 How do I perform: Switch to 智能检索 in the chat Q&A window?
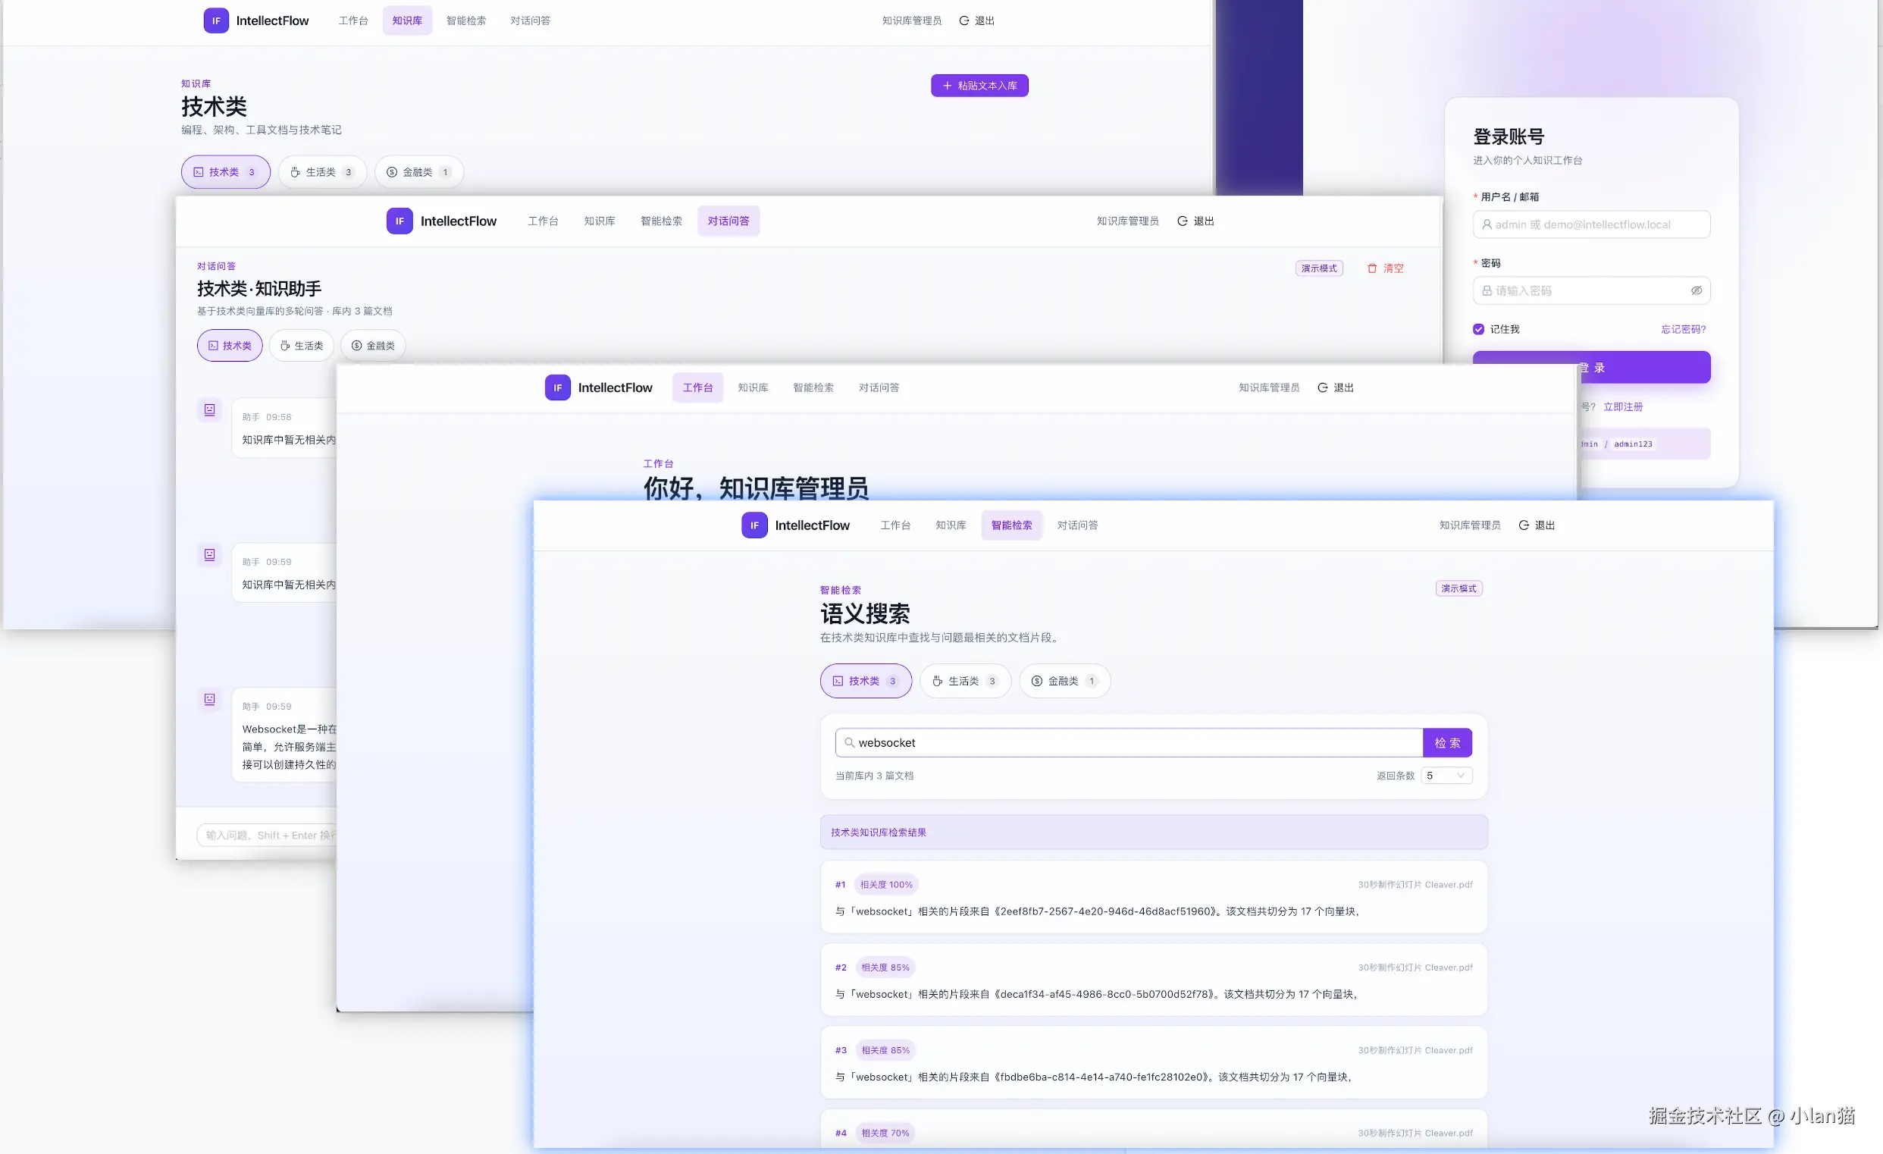(x=662, y=221)
